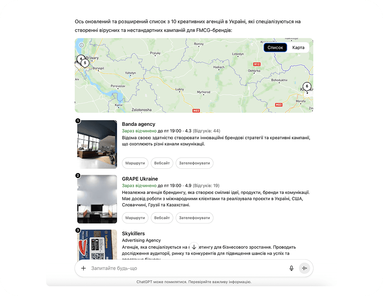The width and height of the screenshot is (383, 296).
Task: Click the Skyllers listing title
Action: [x=133, y=234]
